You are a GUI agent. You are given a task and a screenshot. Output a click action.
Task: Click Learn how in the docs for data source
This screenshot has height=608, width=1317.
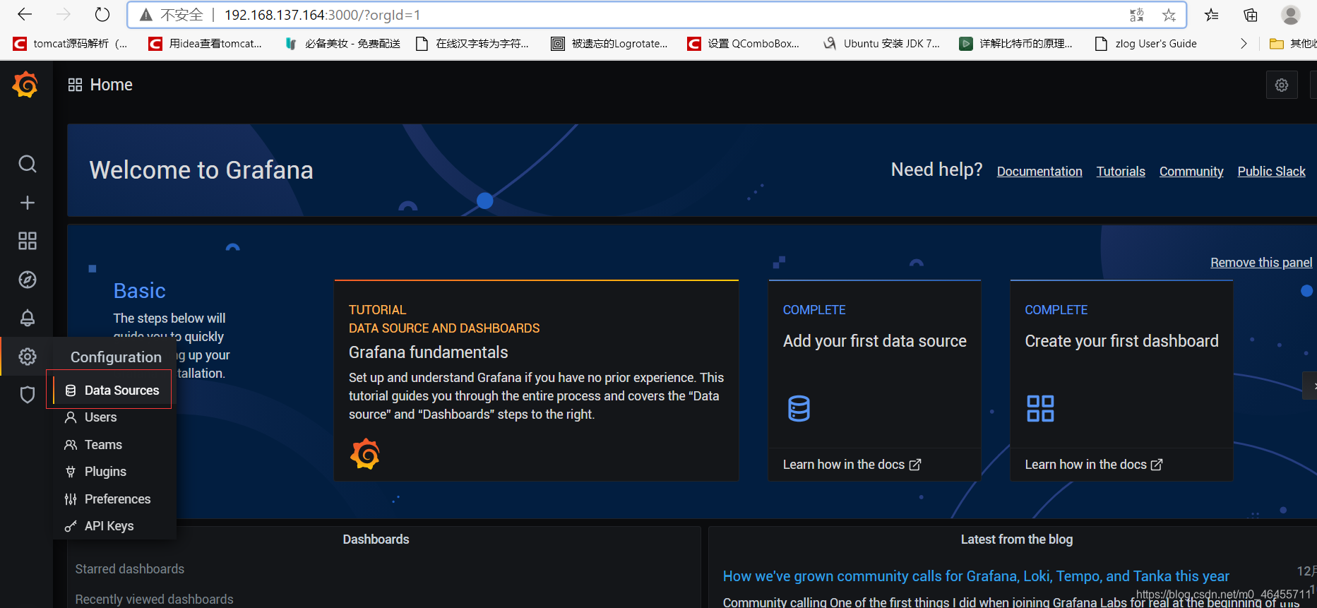[x=852, y=465]
